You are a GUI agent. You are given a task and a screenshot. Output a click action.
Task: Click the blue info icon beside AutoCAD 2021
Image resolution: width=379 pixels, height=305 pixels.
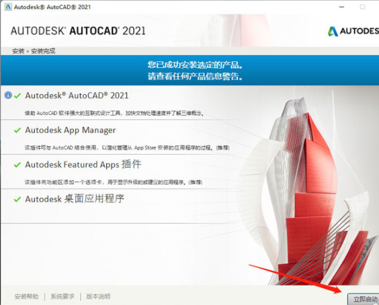tap(8, 95)
